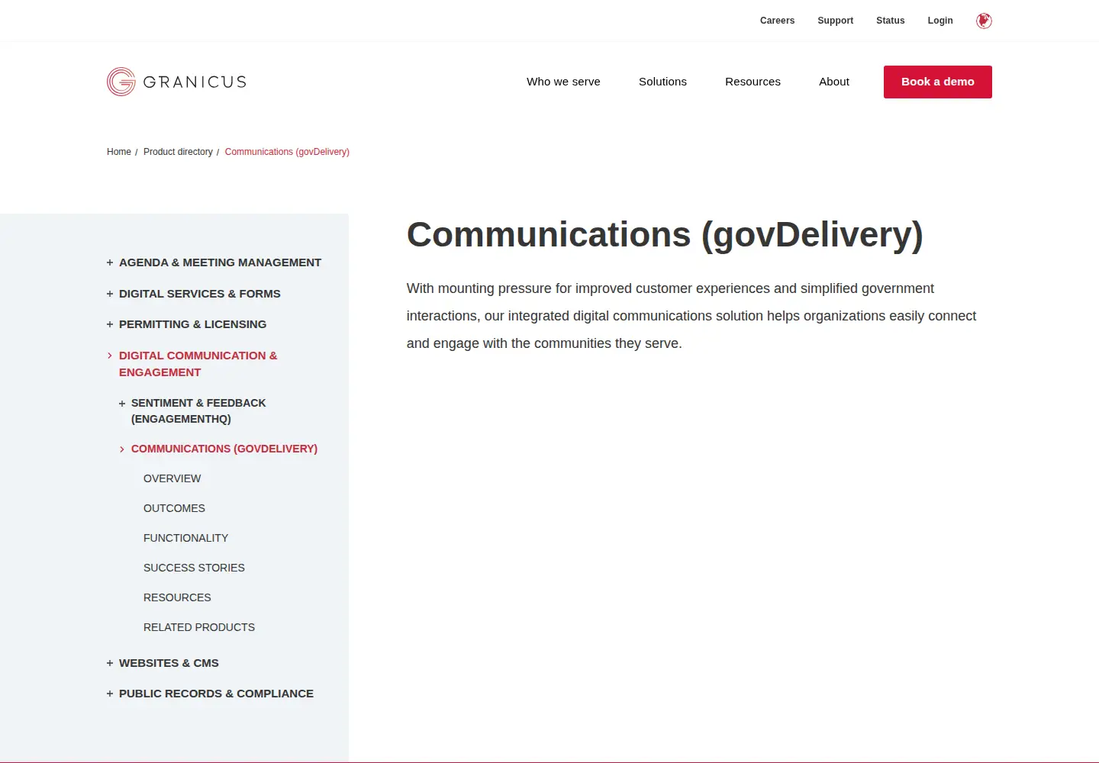This screenshot has width=1099, height=763.
Task: Jump to the Functionality section
Action: 185,538
